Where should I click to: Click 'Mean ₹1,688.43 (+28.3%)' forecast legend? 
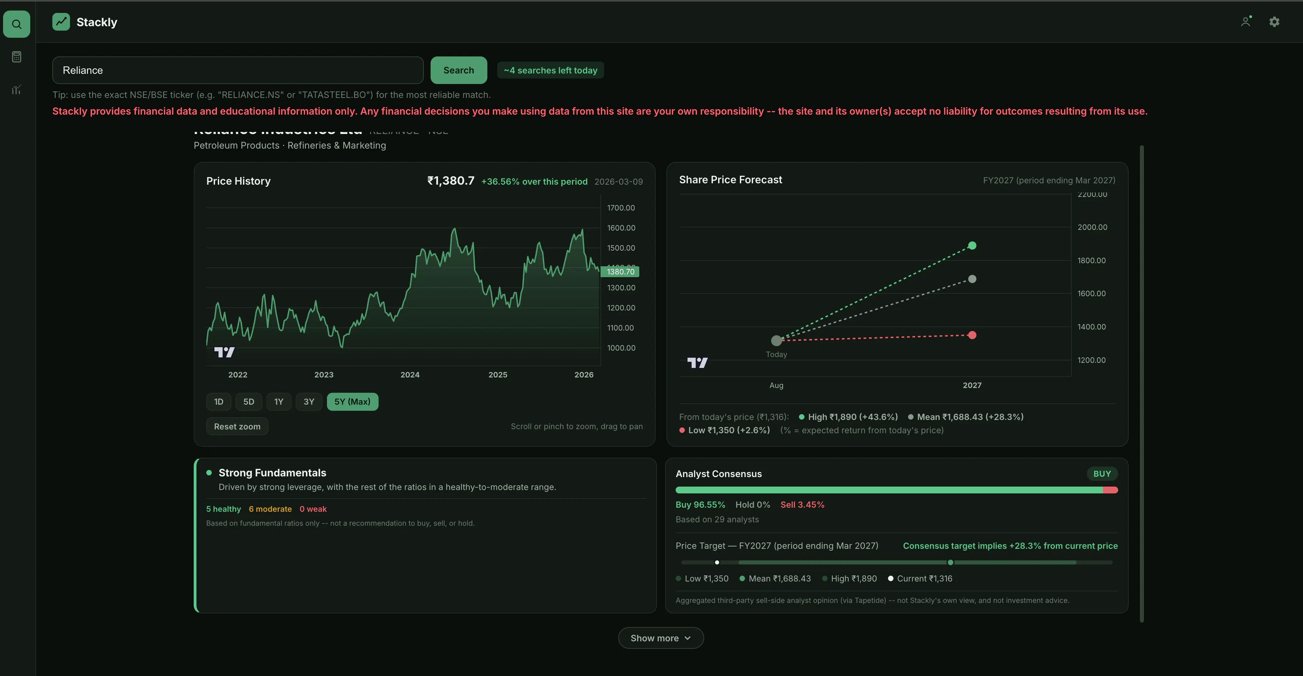click(x=966, y=417)
